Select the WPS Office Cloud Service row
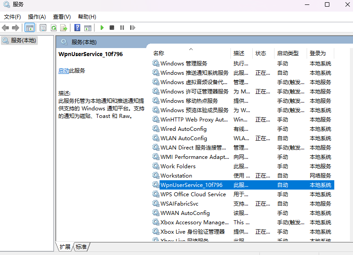The width and height of the screenshot is (353, 255). 193,194
